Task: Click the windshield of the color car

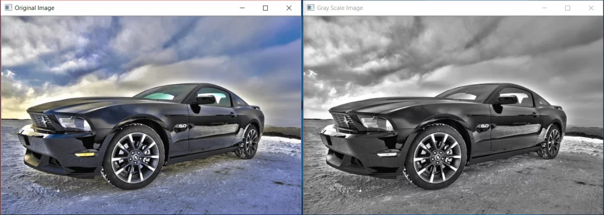Action: click(x=165, y=92)
